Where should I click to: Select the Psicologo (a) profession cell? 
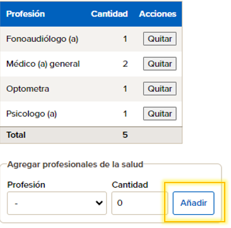[x=32, y=114]
